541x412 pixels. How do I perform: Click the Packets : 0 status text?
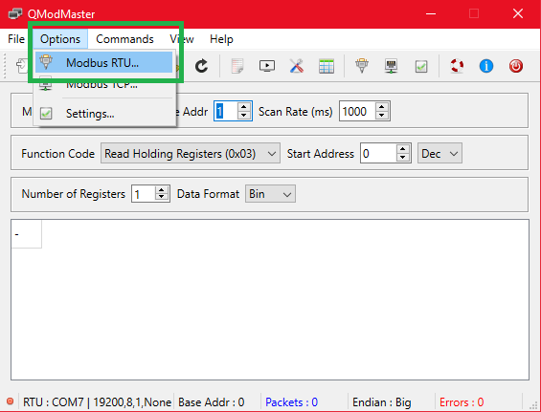click(x=291, y=402)
